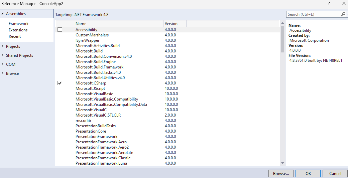Click version 10.0.0.0 of Microsoft.JScript
Screen dimensions: 348x178
(171, 88)
